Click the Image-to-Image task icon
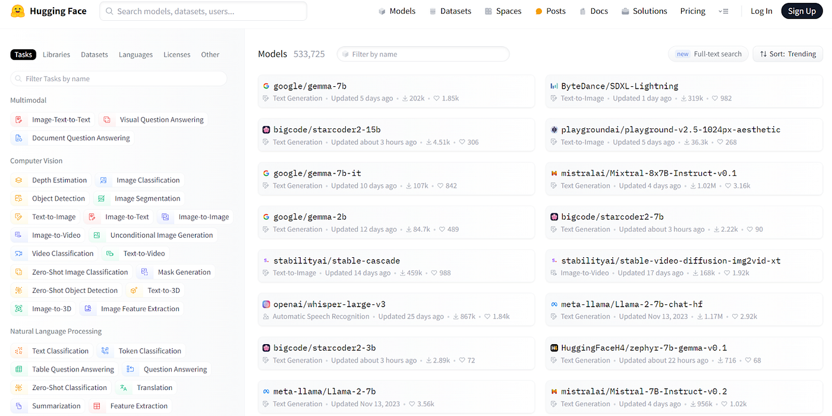The image size is (832, 416). coord(166,217)
